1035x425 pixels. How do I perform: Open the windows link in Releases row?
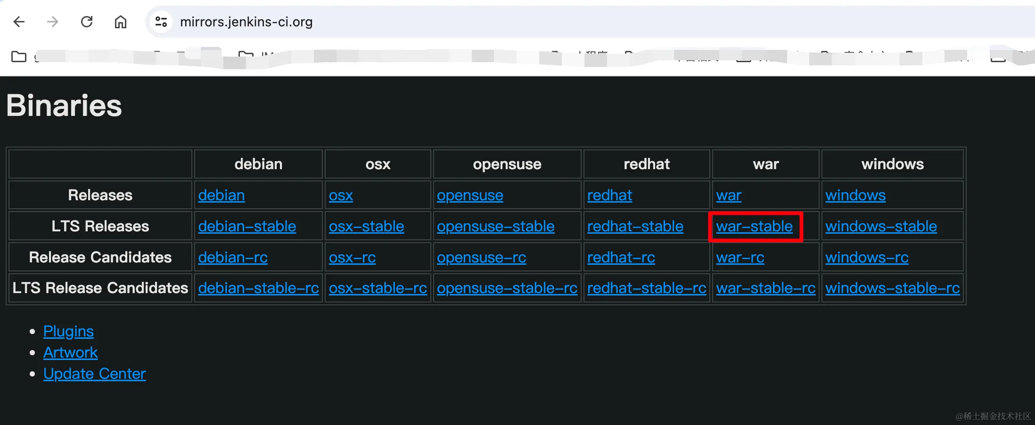(x=855, y=195)
